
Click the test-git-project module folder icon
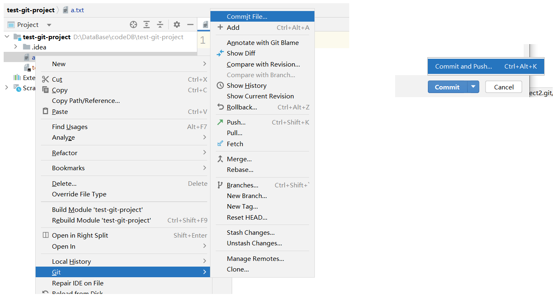click(x=17, y=37)
